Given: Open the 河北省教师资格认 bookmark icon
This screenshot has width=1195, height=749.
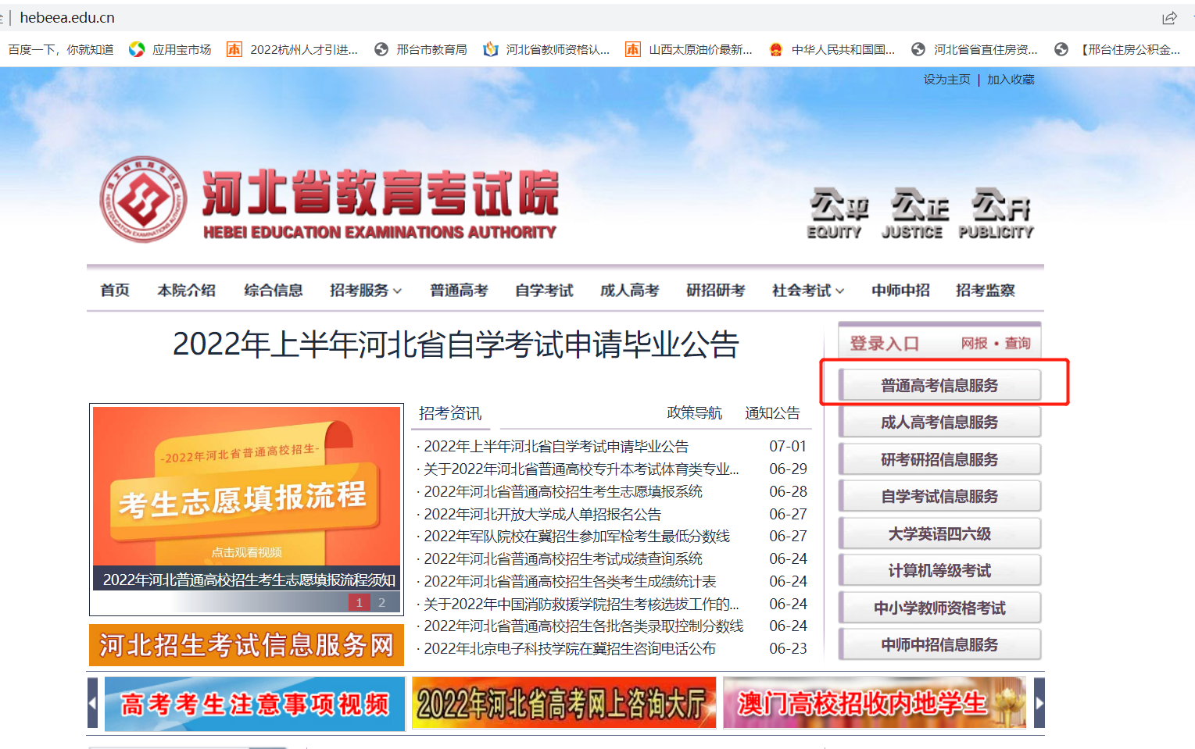Looking at the screenshot, I should 491,49.
